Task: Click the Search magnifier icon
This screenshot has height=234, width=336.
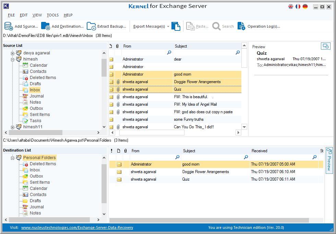Action: [216, 26]
